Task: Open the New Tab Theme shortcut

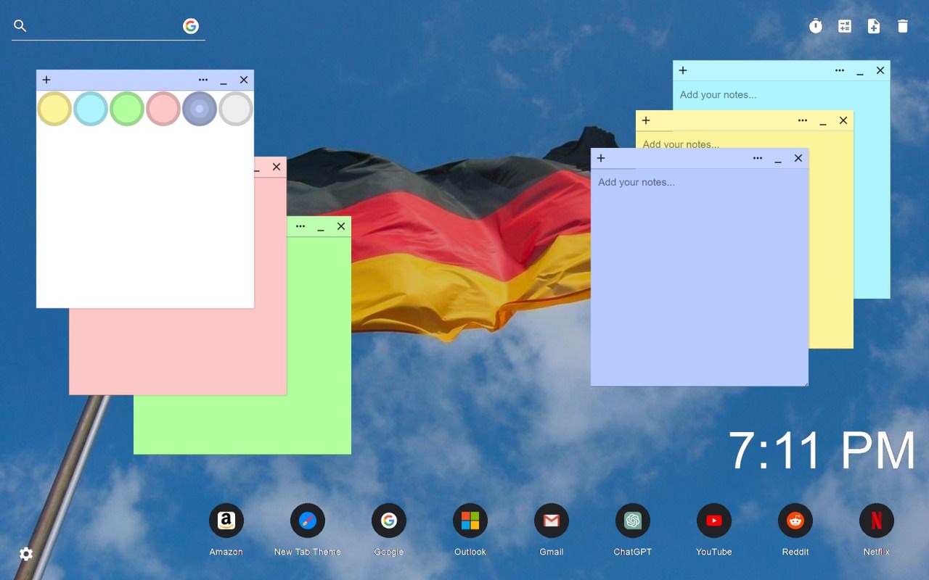Action: pyautogui.click(x=308, y=521)
